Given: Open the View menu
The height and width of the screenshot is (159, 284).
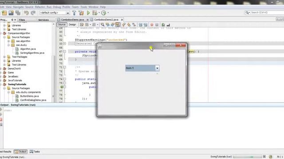Looking at the screenshot, I should [x=8, y=7].
